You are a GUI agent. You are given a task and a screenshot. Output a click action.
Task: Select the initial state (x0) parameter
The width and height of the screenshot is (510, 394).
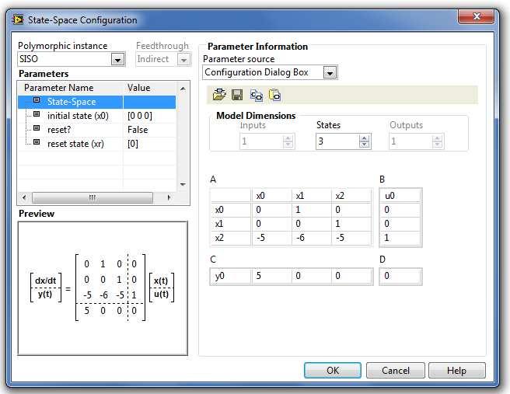(97, 116)
